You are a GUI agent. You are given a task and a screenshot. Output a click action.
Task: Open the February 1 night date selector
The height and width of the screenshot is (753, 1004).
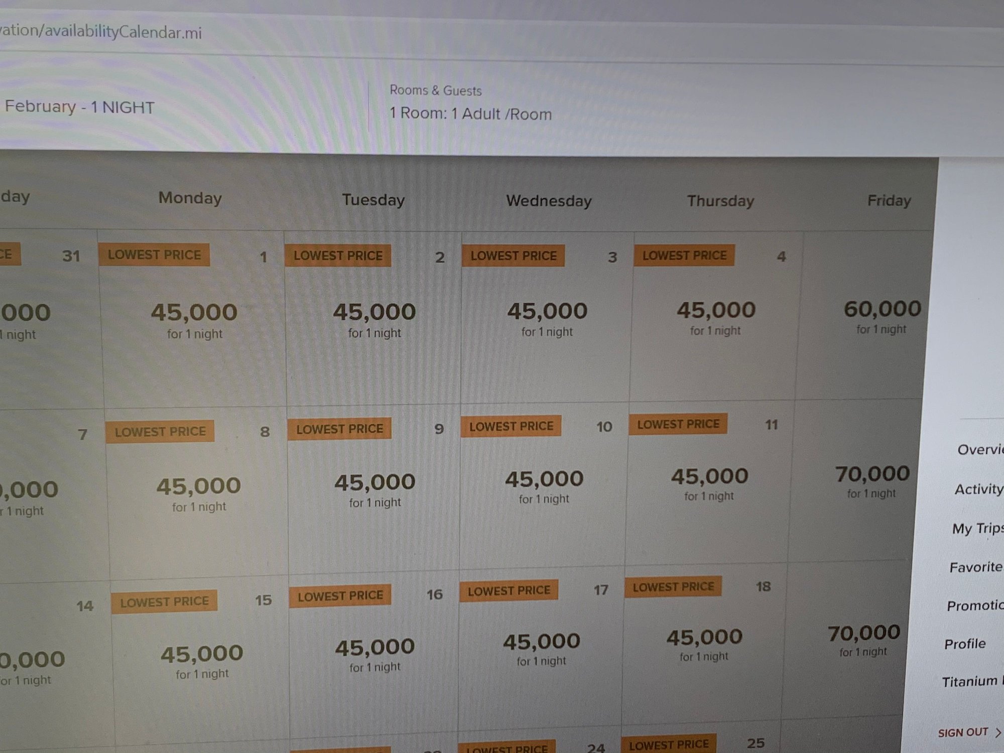coord(79,107)
